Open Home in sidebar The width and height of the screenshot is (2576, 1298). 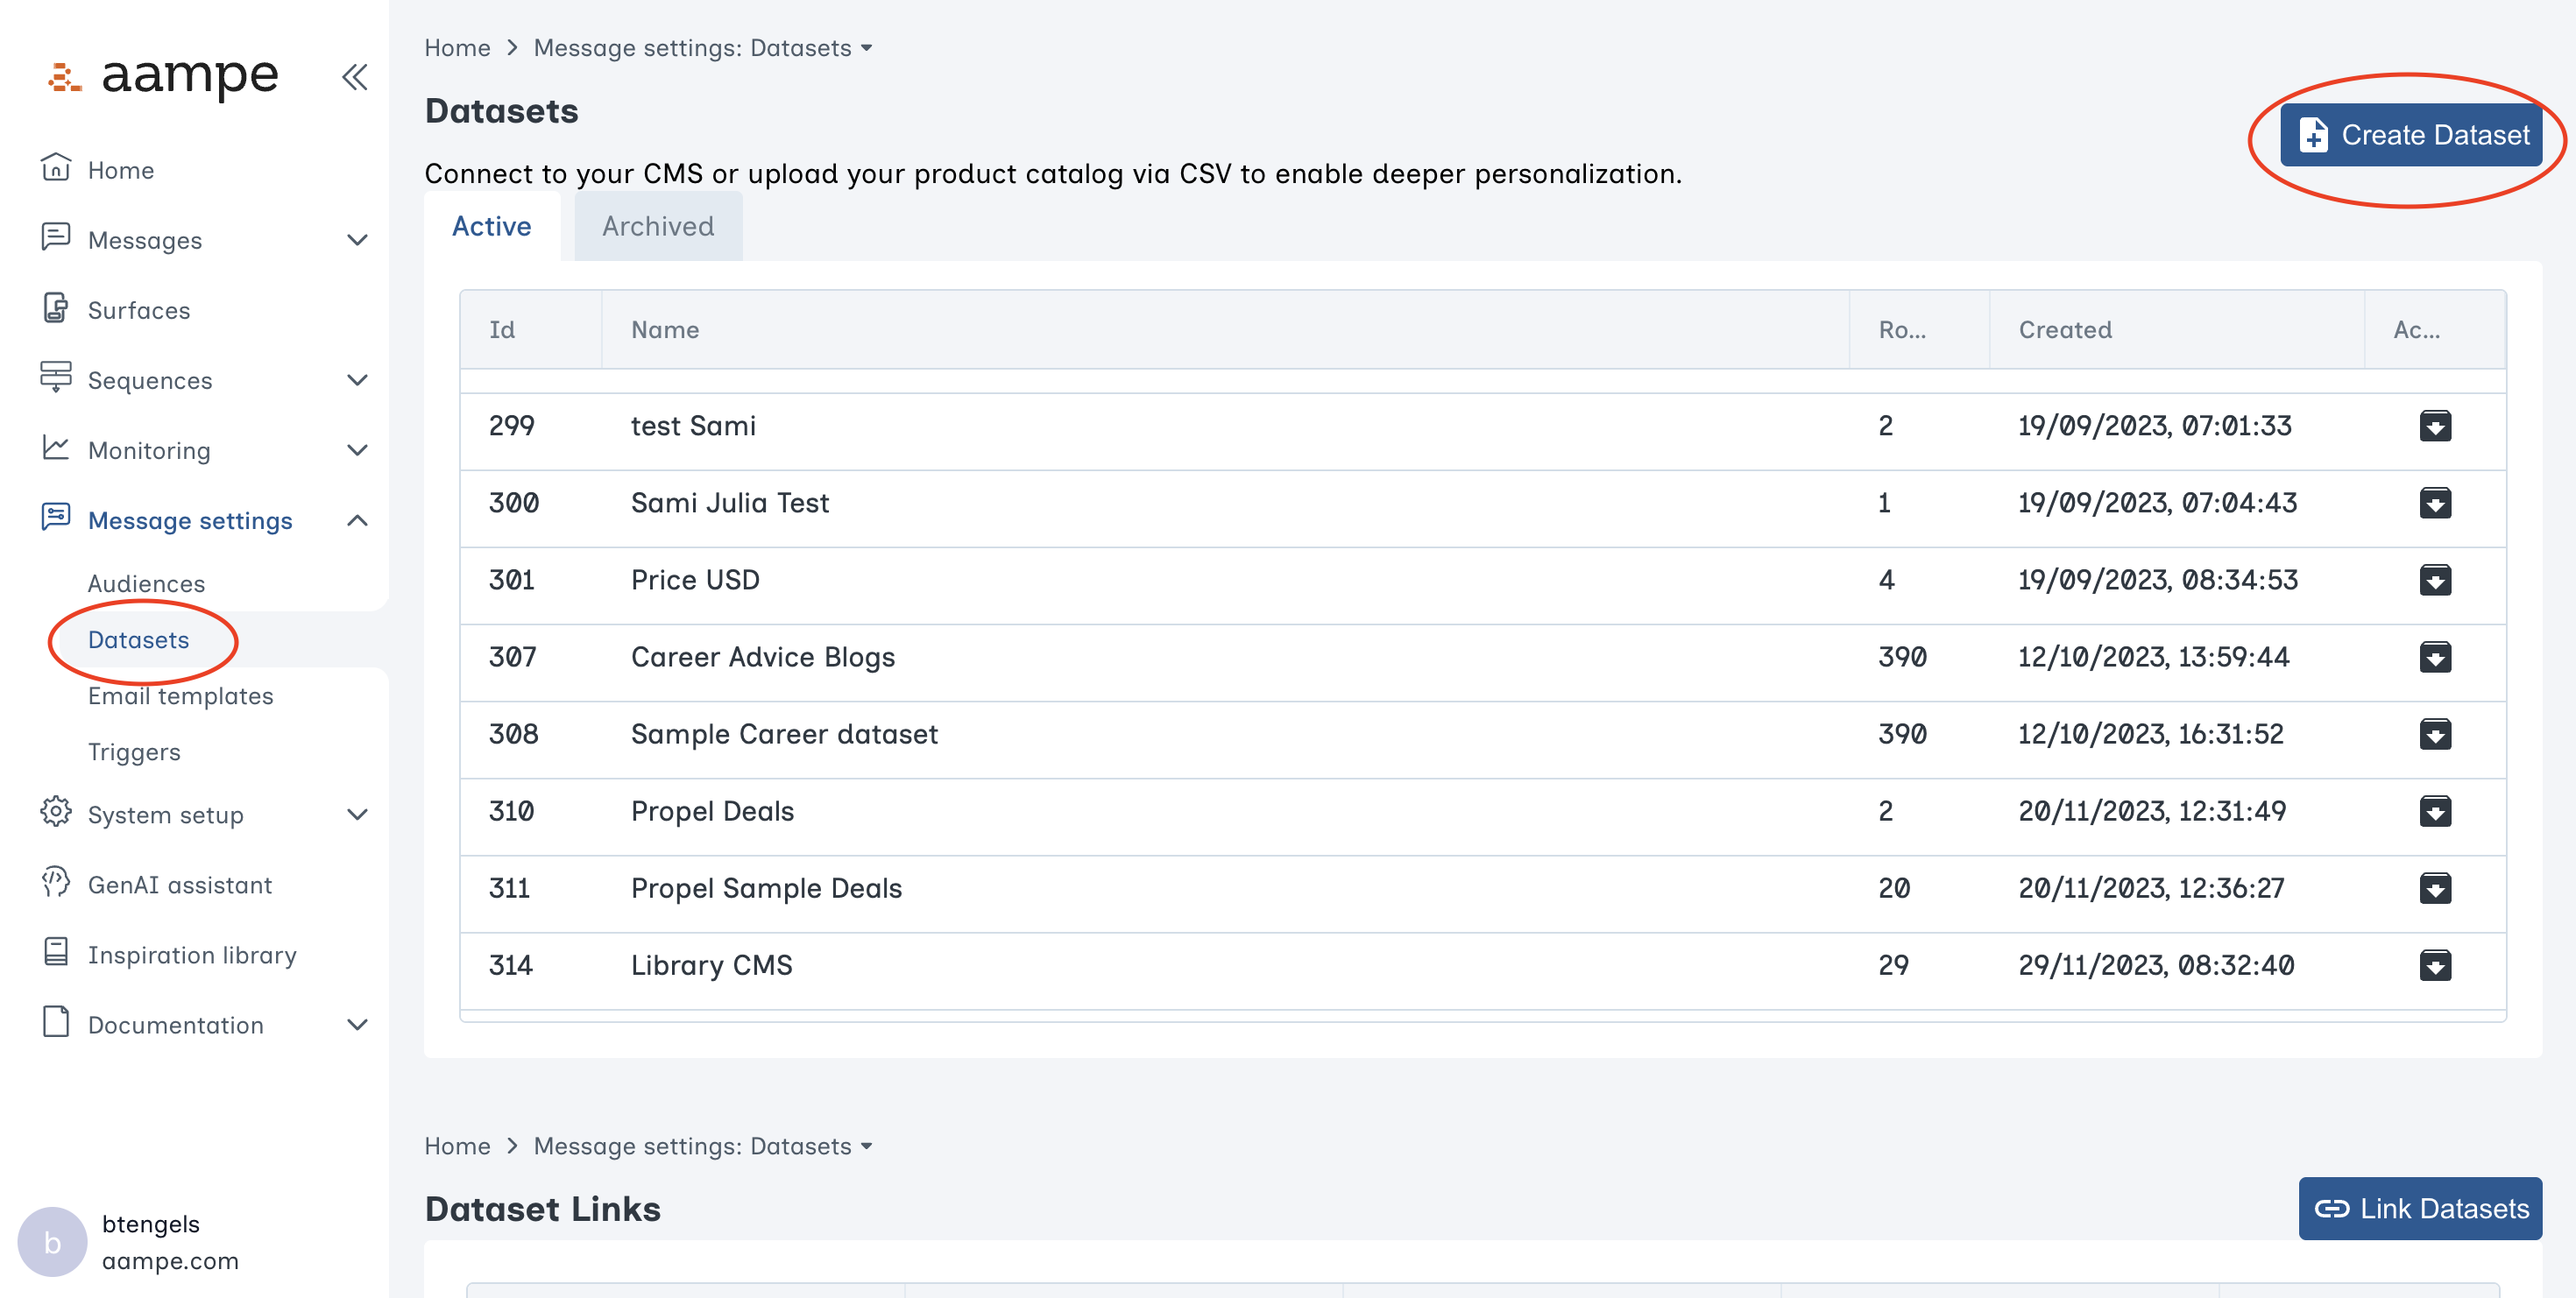click(x=121, y=171)
